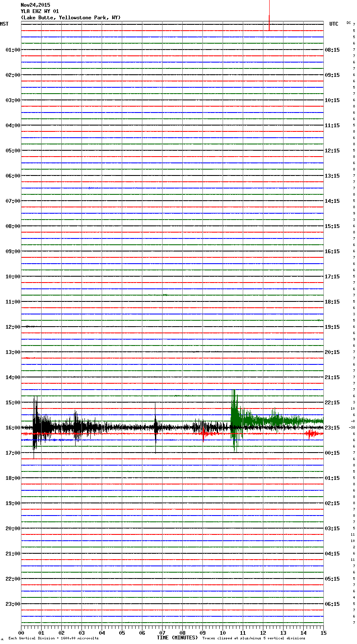Screen dimensions: 357x644
Task: Click the 20:15 UTC time label
Action: pyautogui.click(x=332, y=352)
